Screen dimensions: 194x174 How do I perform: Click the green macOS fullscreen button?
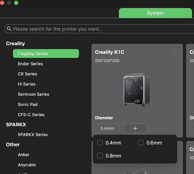16,3
